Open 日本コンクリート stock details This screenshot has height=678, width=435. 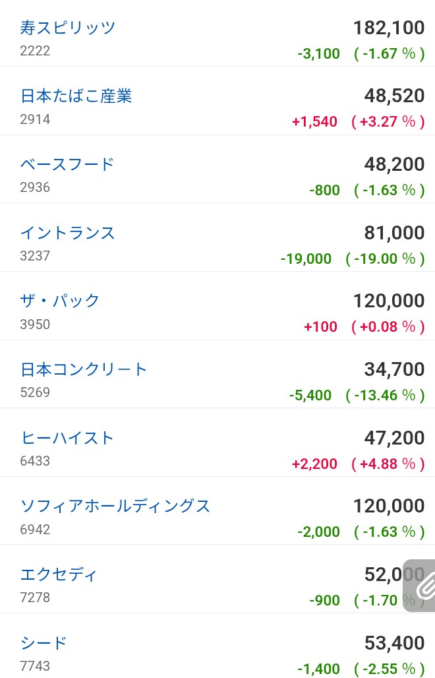[x=83, y=369]
